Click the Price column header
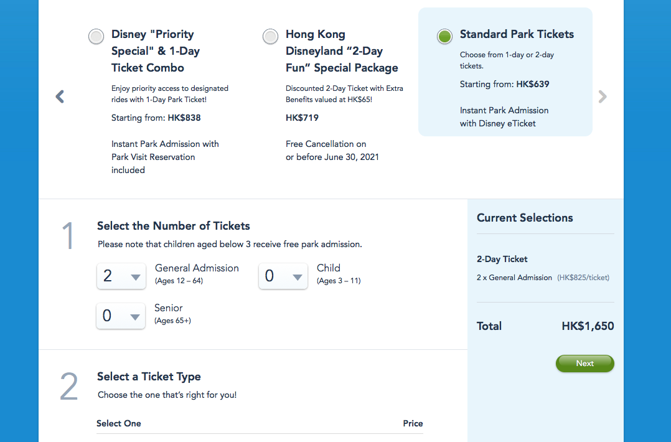The height and width of the screenshot is (442, 671). pyautogui.click(x=413, y=423)
